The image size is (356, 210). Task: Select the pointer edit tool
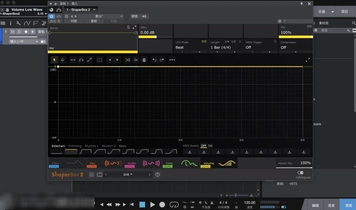coord(54,60)
